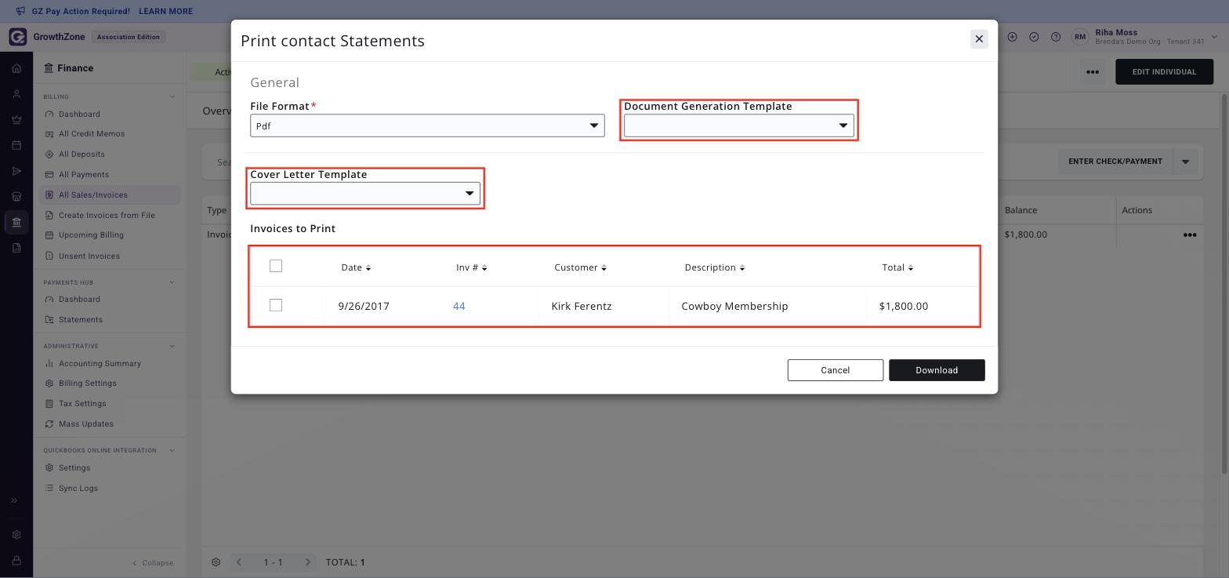Viewport: 1229px width, 578px height.
Task: Check the invoice 44 row checkbox
Action: pos(276,305)
